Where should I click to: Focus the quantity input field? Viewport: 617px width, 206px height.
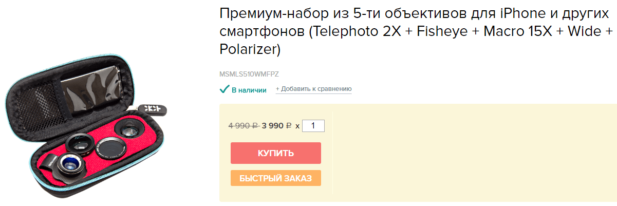coord(313,125)
